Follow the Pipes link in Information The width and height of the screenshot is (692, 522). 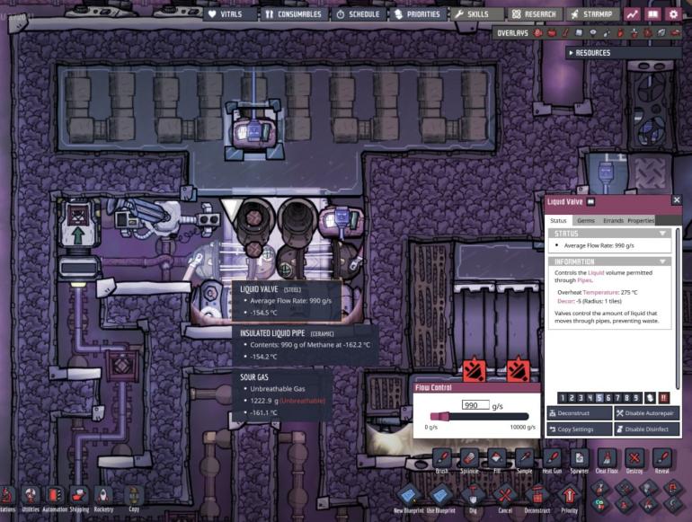pyautogui.click(x=585, y=280)
